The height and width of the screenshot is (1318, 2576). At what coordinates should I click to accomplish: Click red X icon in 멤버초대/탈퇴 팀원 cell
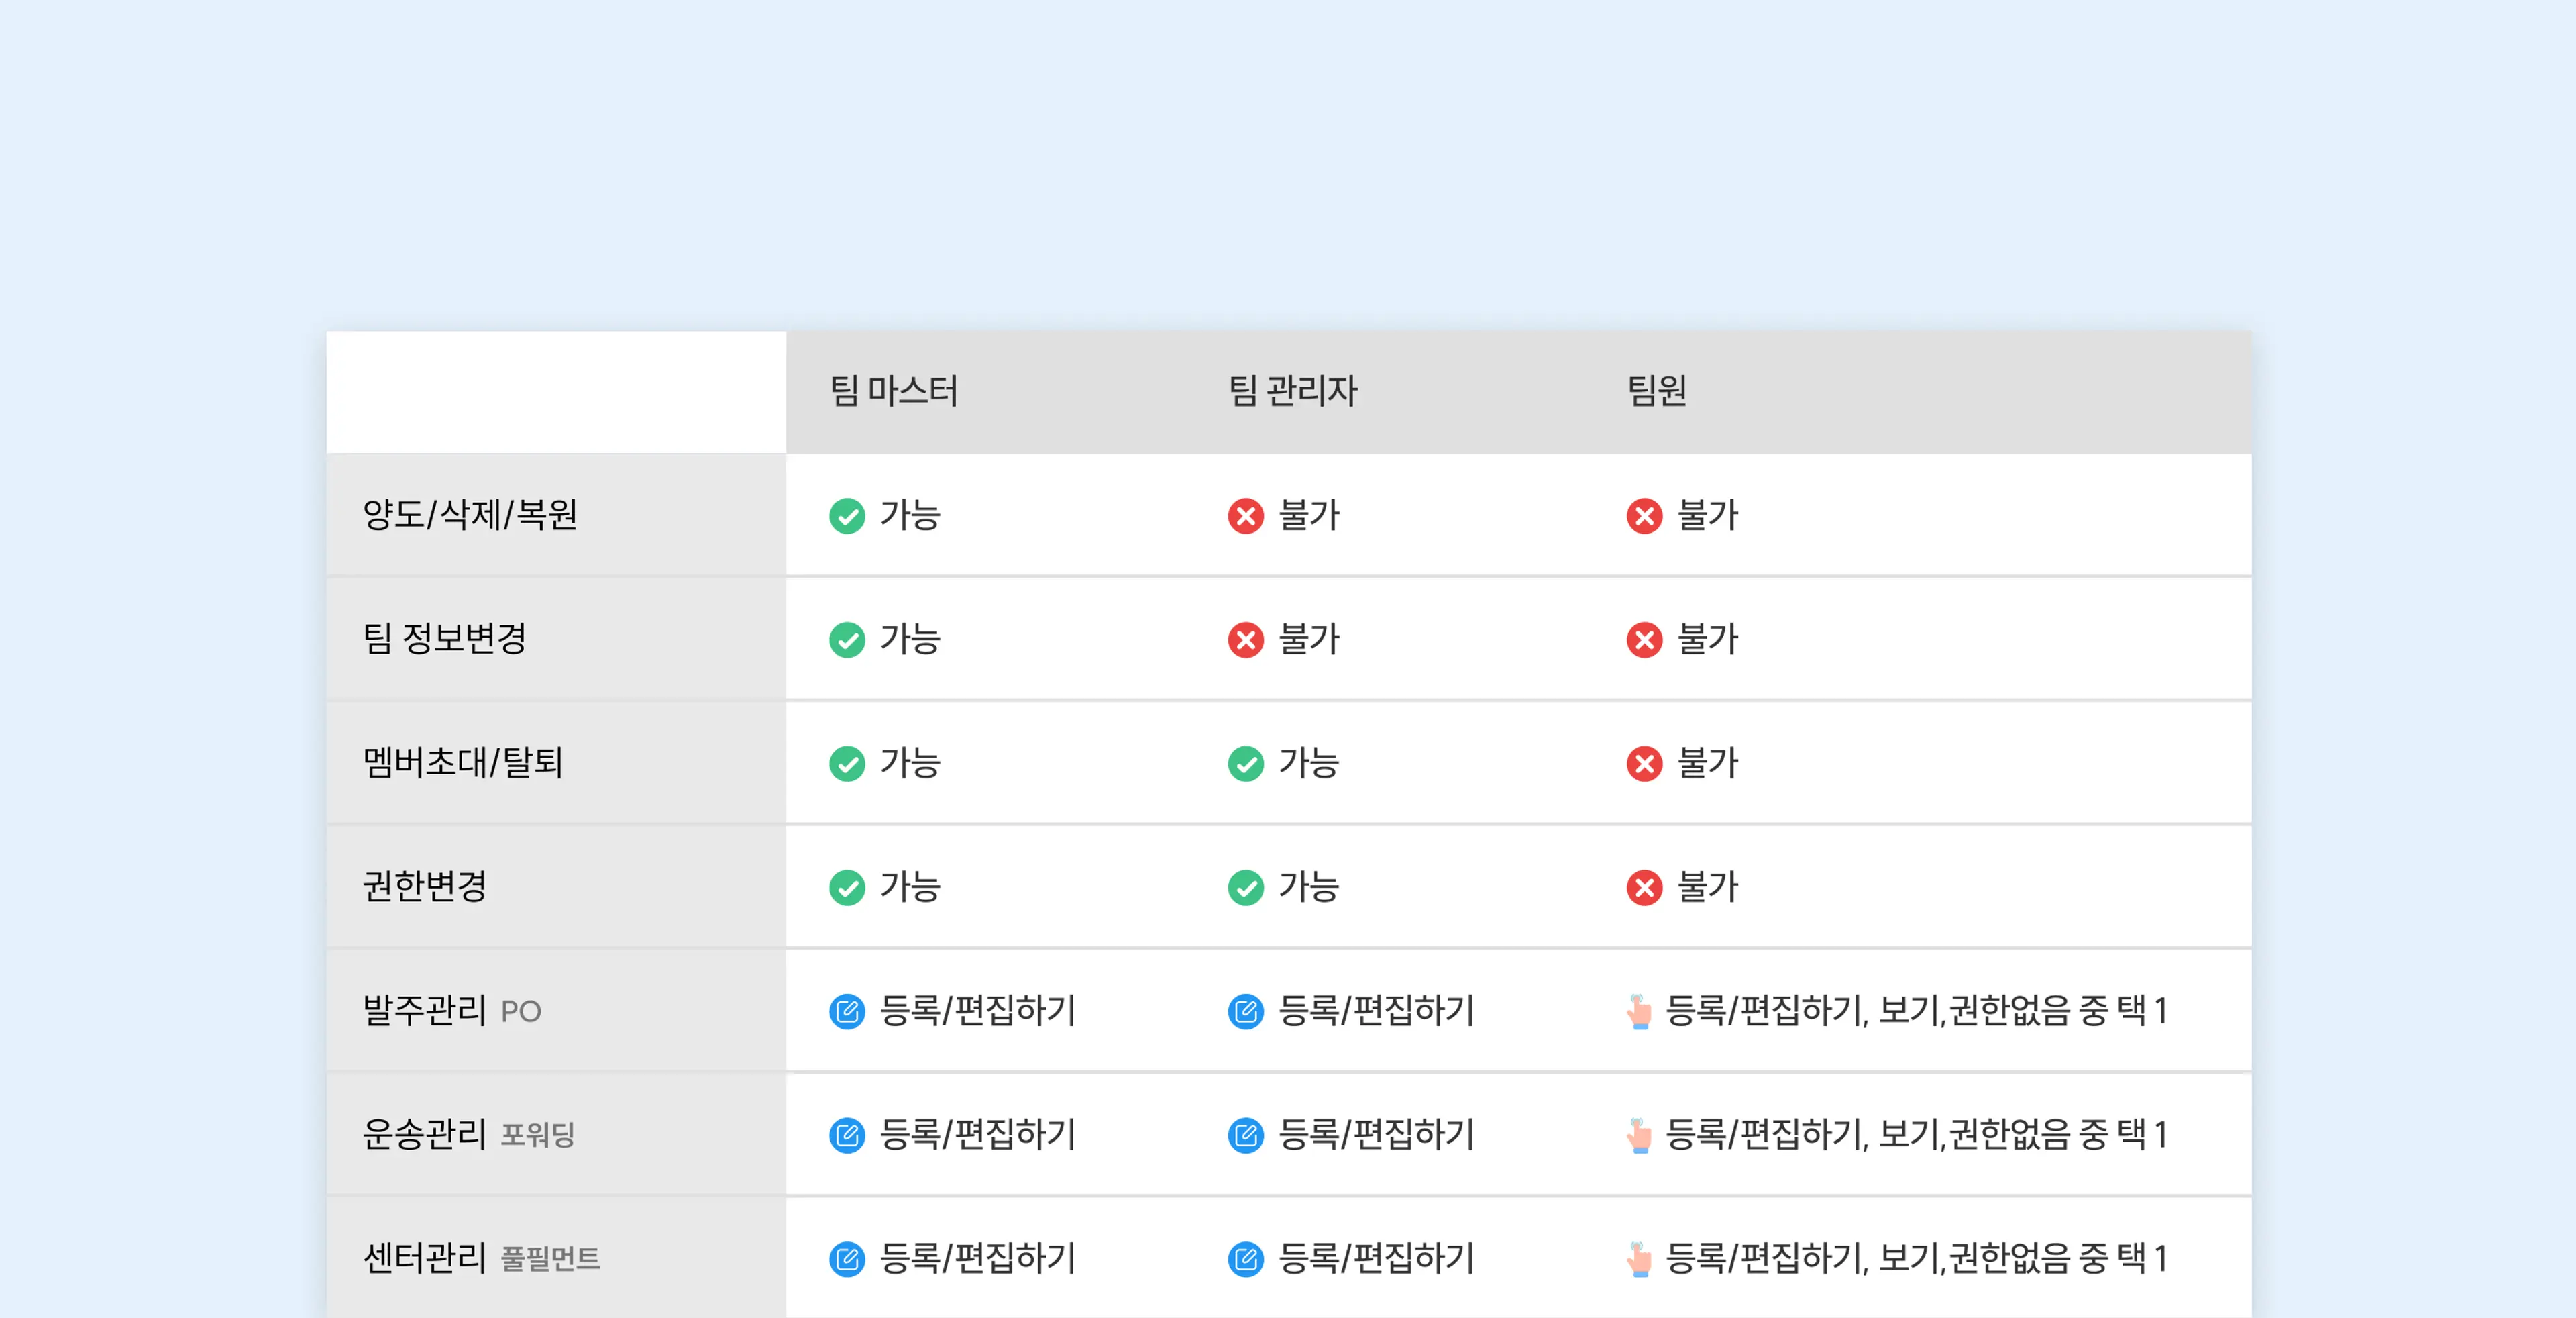coord(1644,764)
